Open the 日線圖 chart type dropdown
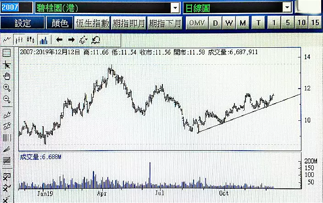This screenshot has width=323, height=203. tap(287, 8)
